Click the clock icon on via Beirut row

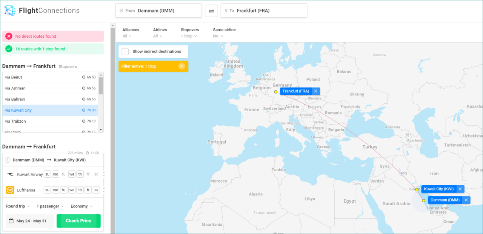84,77
